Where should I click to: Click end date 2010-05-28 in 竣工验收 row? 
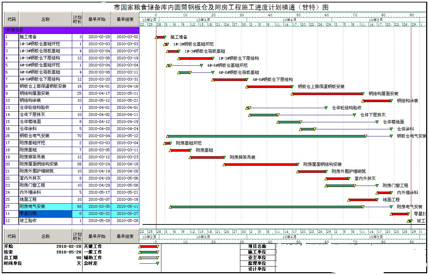[125, 221]
